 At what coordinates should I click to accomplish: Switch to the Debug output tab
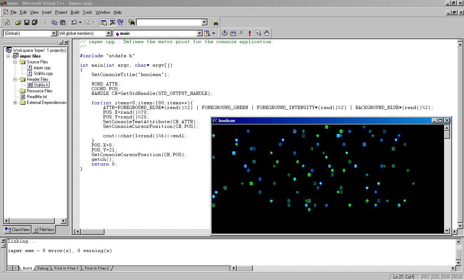(42, 268)
